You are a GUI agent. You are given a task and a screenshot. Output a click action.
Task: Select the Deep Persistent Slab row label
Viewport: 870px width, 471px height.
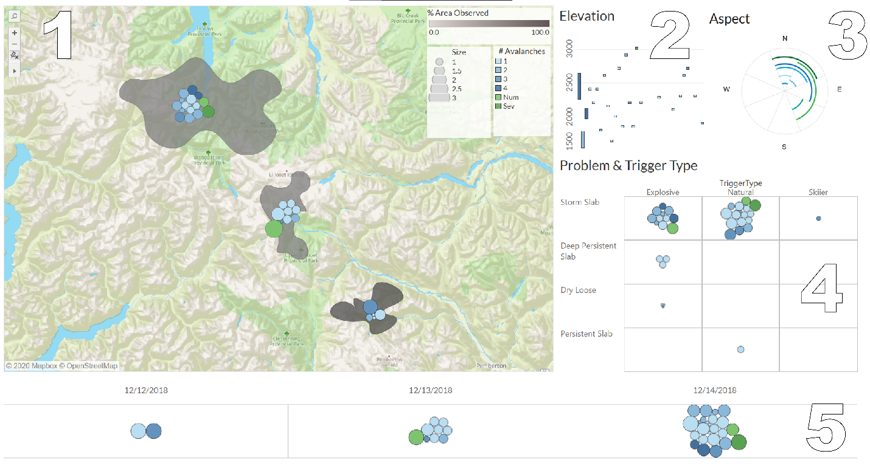588,251
